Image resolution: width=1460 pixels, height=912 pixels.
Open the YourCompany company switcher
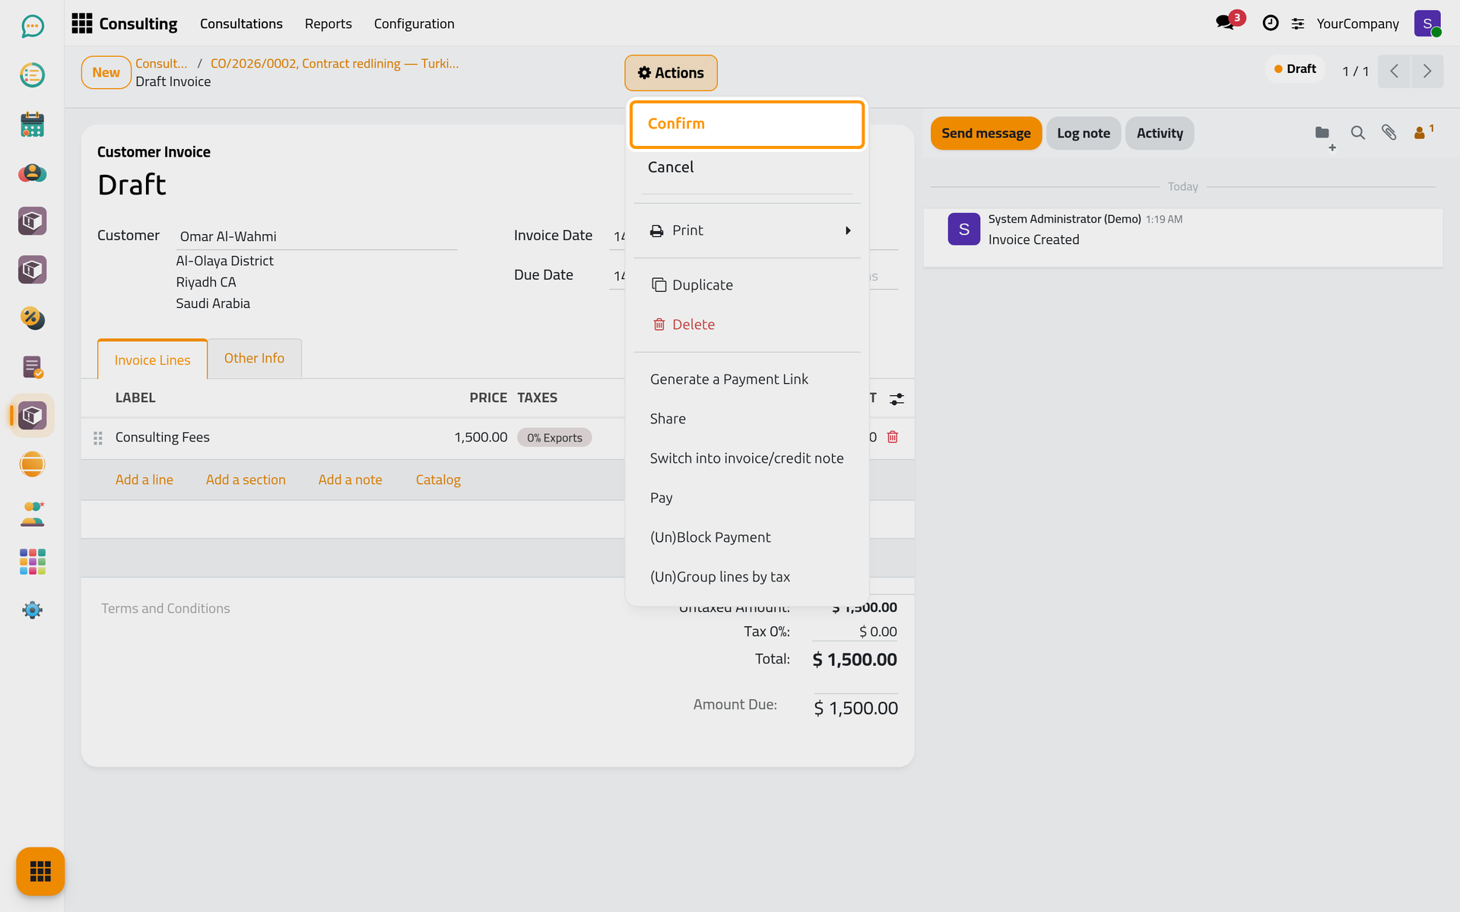tap(1357, 24)
